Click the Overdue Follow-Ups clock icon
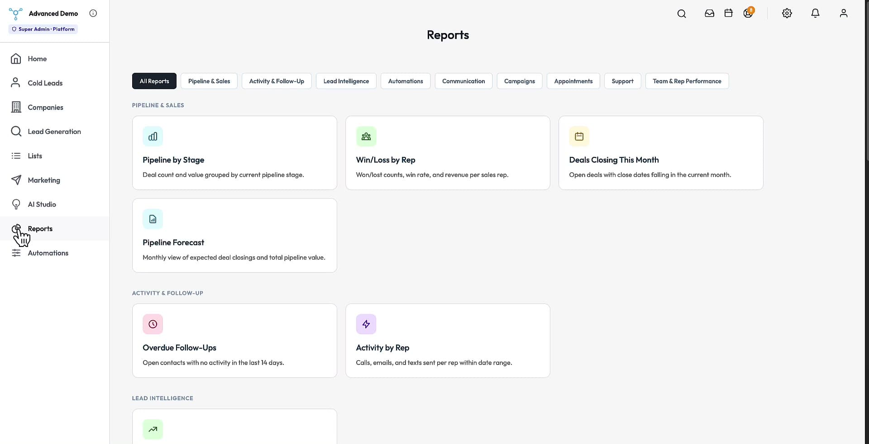Screen dimensions: 869x444 [x=153, y=324]
